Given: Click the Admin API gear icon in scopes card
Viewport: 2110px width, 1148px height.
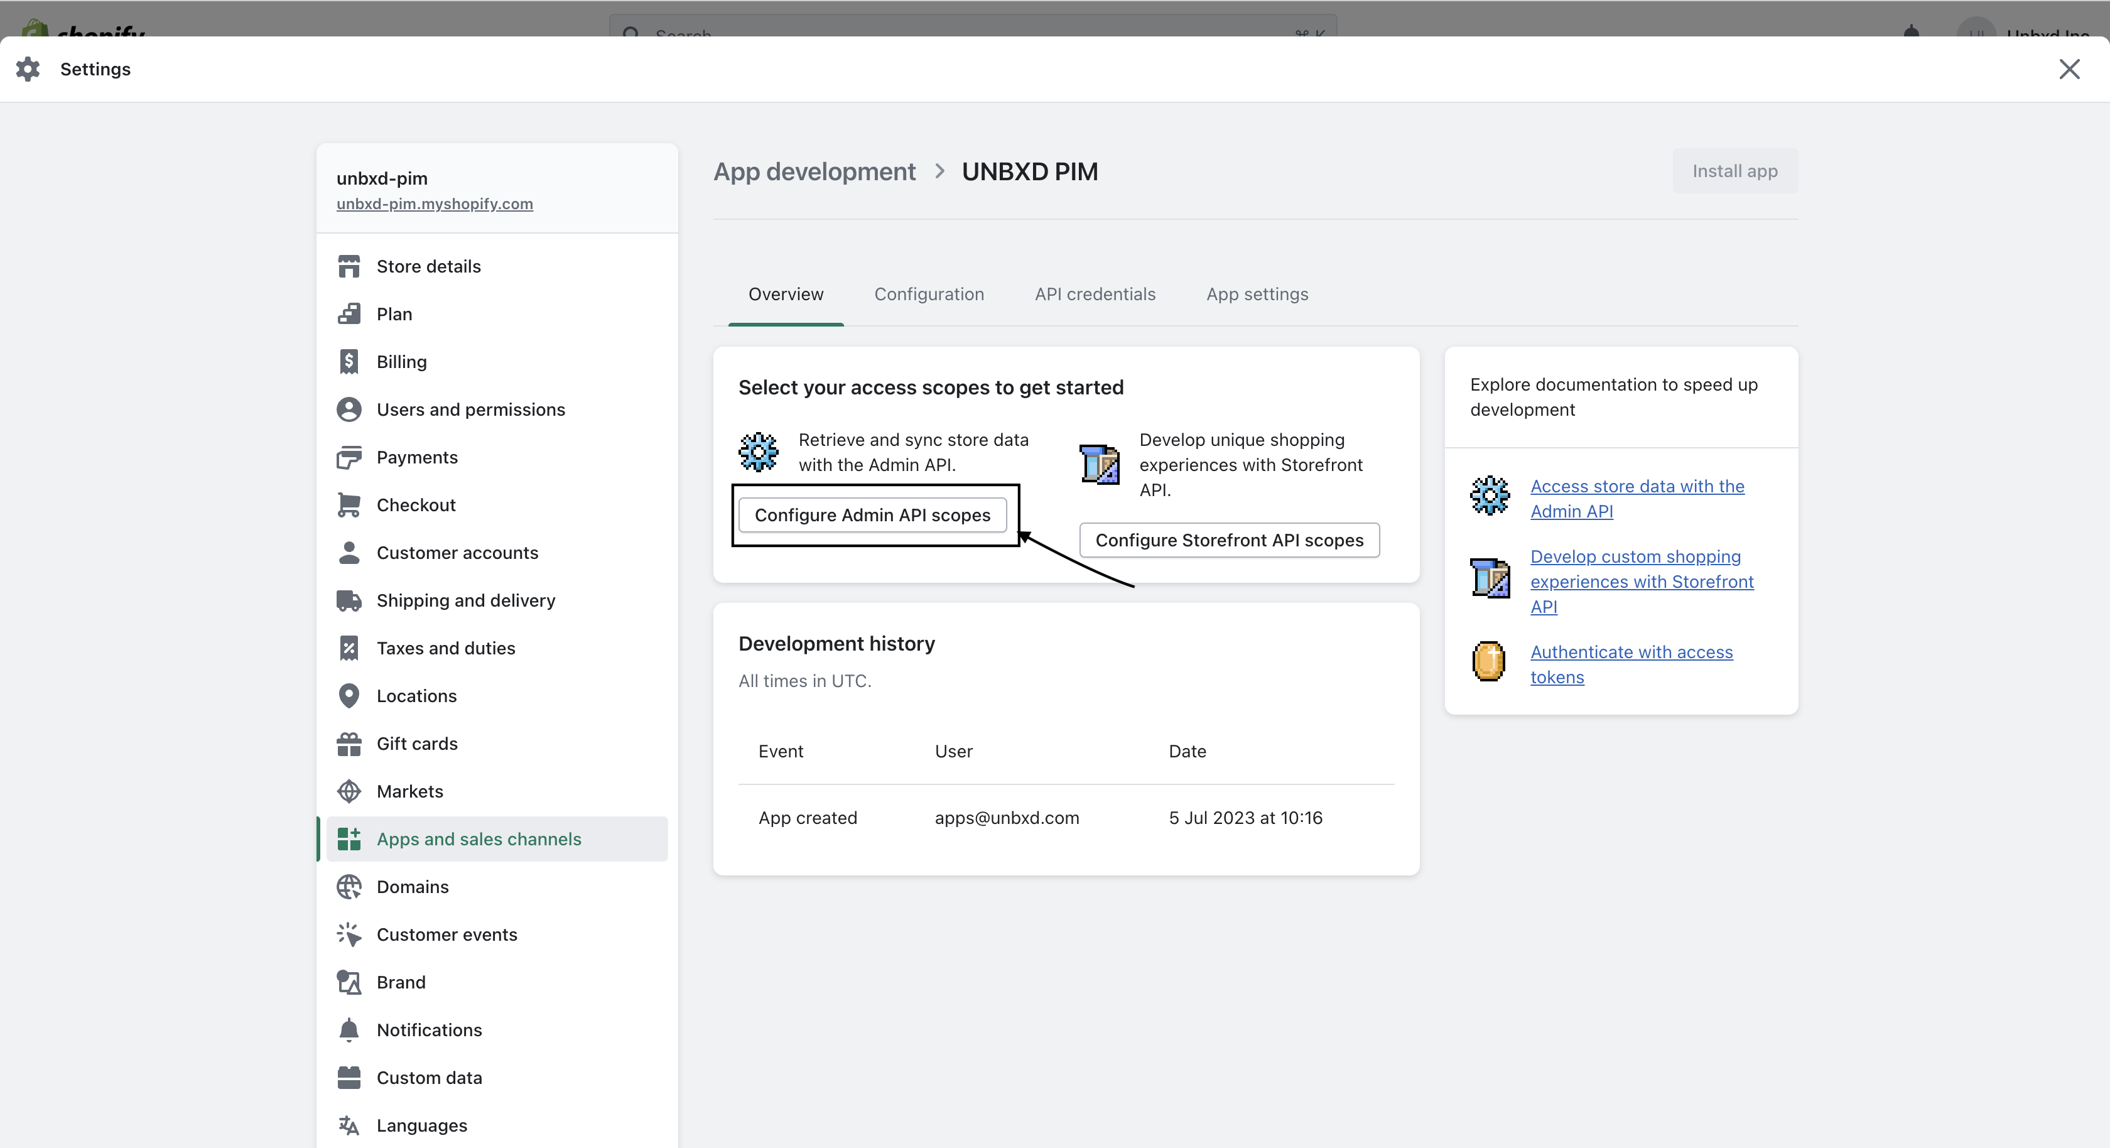Looking at the screenshot, I should pos(759,452).
